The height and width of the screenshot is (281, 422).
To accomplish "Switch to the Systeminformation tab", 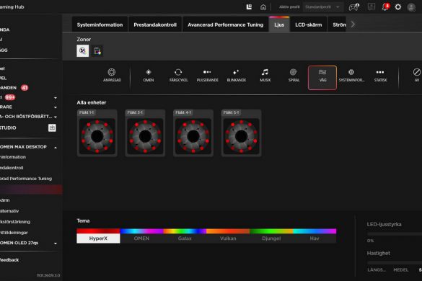I will [100, 24].
